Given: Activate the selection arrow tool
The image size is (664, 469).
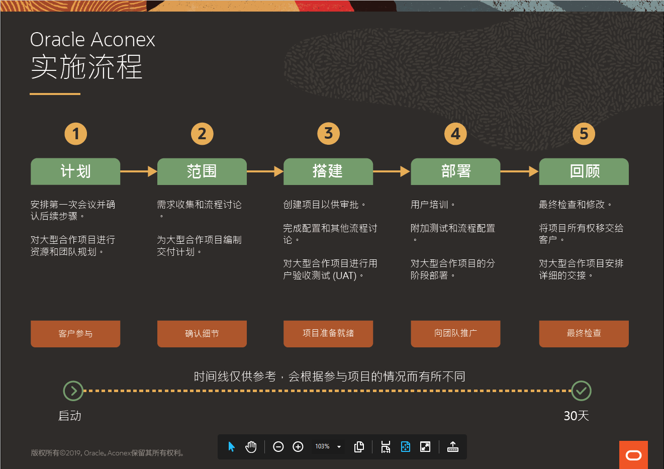Looking at the screenshot, I should [x=231, y=446].
